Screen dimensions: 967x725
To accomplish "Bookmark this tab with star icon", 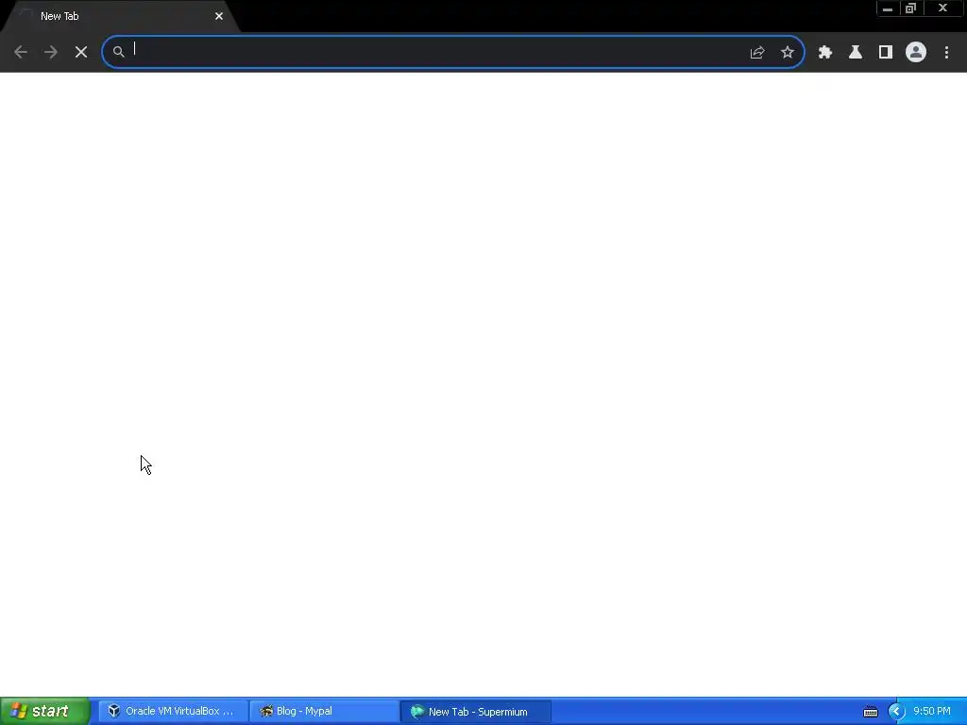I will 788,53.
